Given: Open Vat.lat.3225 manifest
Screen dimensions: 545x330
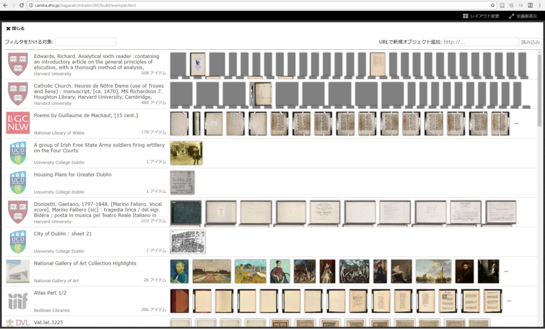Looking at the screenshot, I should (x=48, y=323).
